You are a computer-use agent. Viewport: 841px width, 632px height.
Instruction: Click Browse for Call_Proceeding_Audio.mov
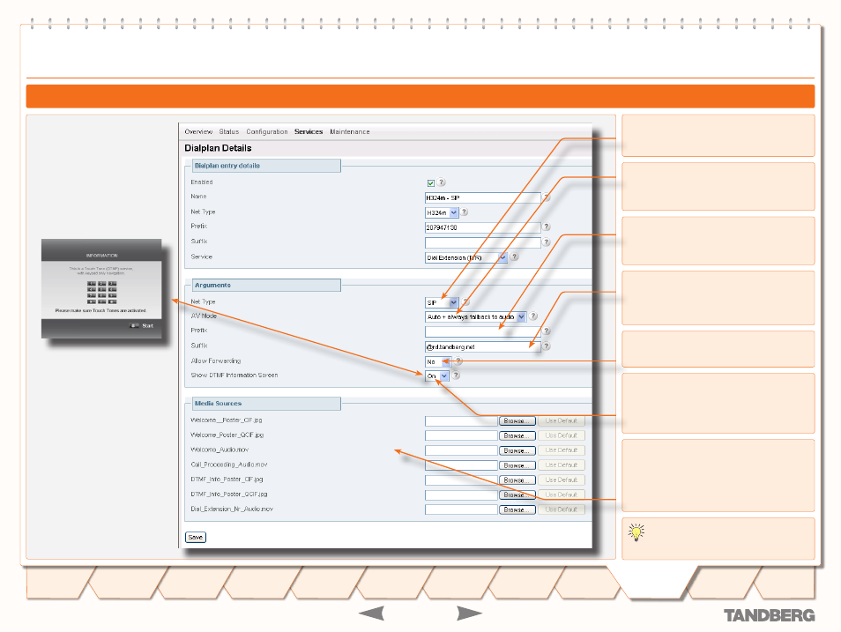(x=517, y=465)
